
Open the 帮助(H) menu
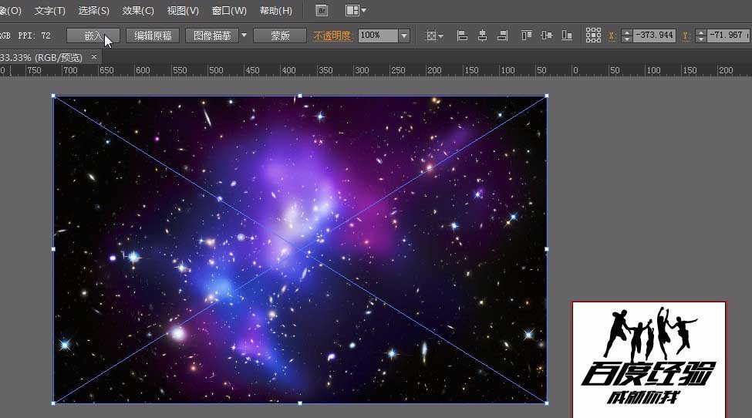[276, 11]
